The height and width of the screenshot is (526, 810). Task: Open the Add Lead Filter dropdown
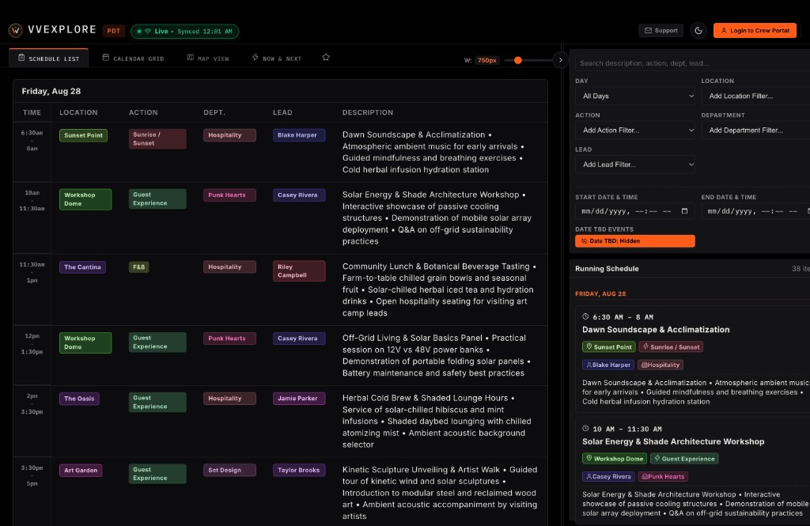[635, 165]
